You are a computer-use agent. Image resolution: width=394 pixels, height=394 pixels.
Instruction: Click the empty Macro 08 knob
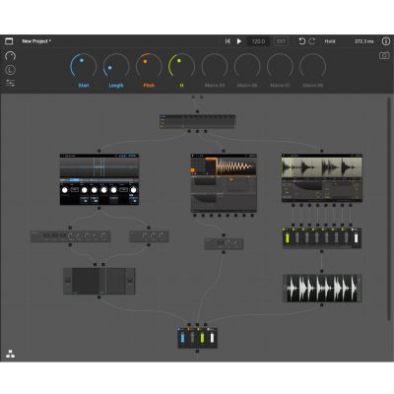pos(313,66)
